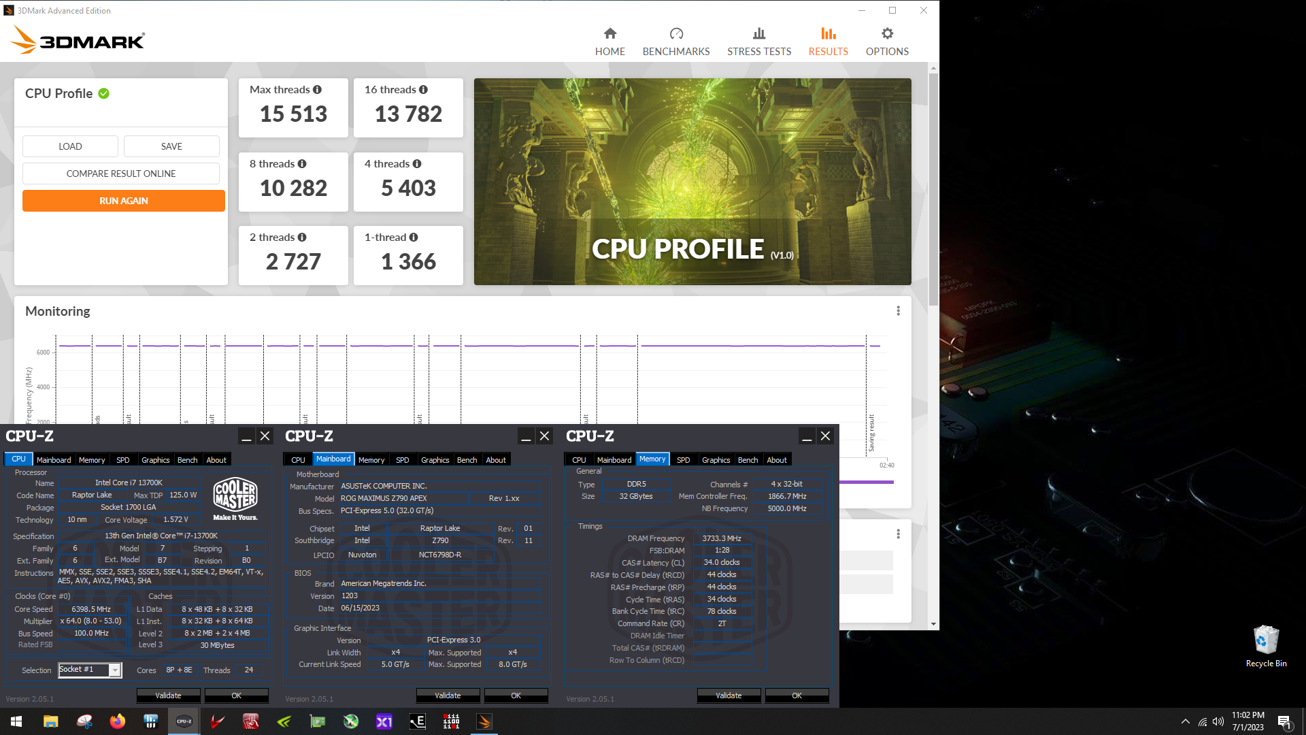Open File Explorer from the taskbar
Screen dimensions: 1306x735
[x=50, y=721]
